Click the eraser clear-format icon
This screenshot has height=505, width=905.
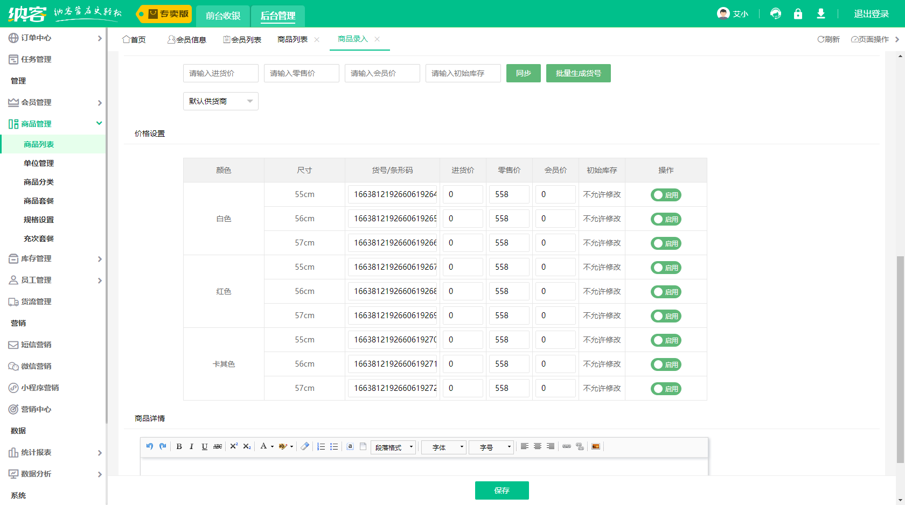pyautogui.click(x=305, y=446)
